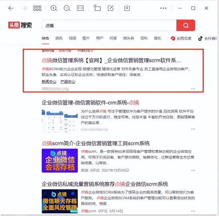Open the thumbnail grid view icon
219x216 pixels.
(x=37, y=8)
